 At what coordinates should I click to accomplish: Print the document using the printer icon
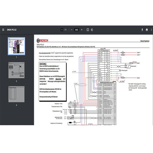click(147, 30)
